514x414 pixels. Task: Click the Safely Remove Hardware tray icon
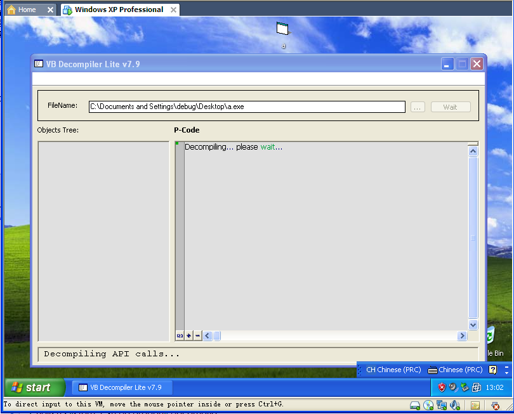tap(465, 387)
